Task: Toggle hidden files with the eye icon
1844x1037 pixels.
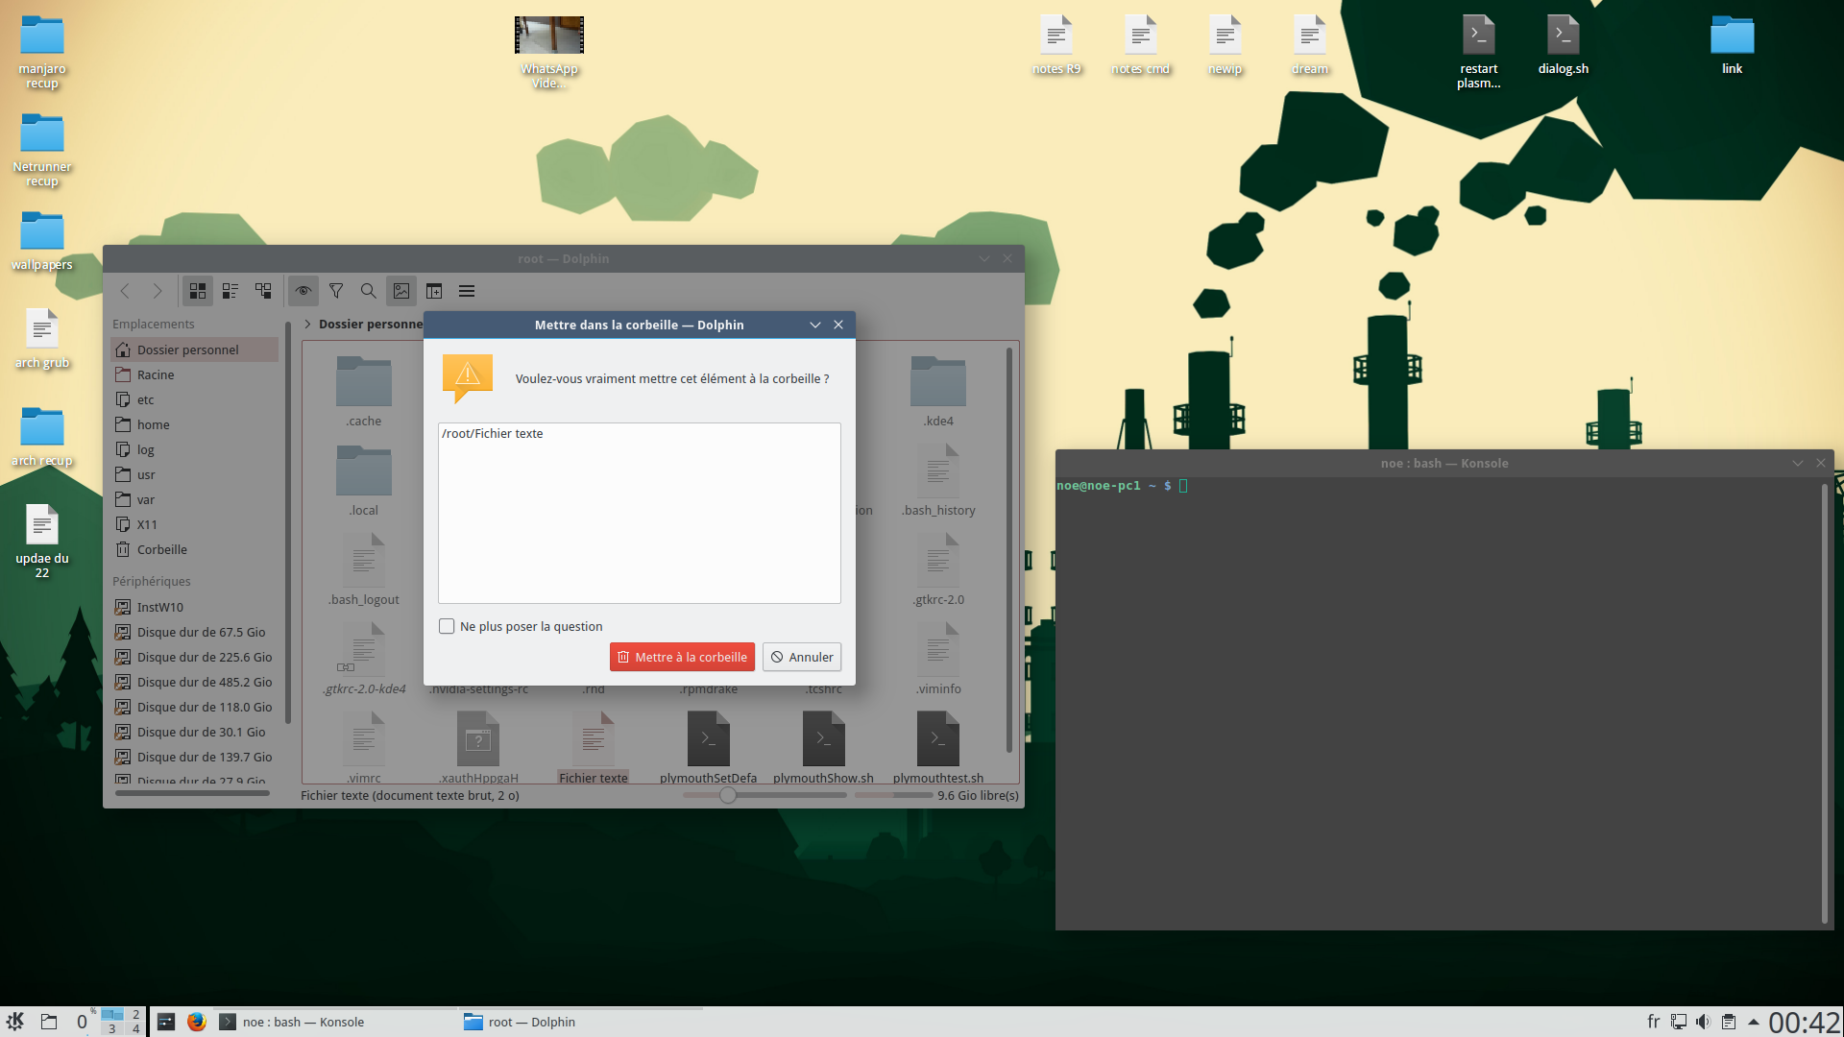Action: (303, 291)
